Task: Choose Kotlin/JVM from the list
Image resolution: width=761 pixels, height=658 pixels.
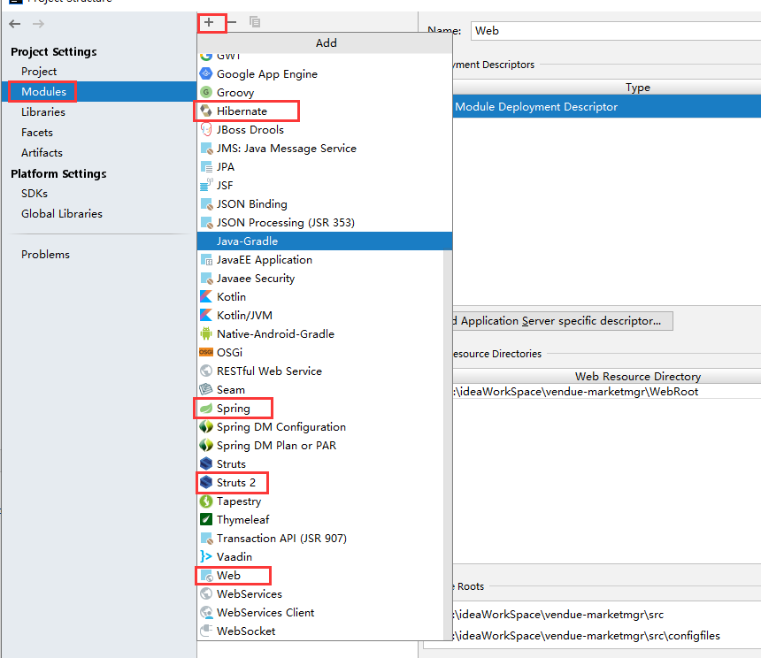Action: point(320,315)
